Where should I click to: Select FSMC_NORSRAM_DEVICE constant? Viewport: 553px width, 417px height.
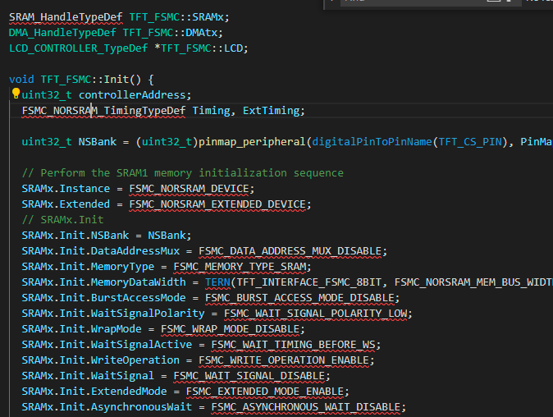(189, 189)
